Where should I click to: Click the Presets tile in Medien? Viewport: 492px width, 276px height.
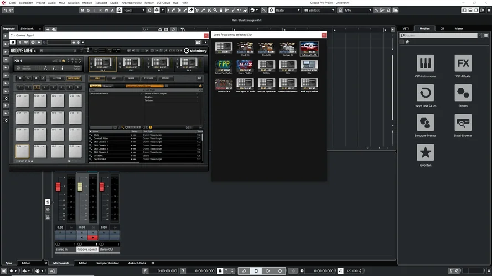click(463, 93)
